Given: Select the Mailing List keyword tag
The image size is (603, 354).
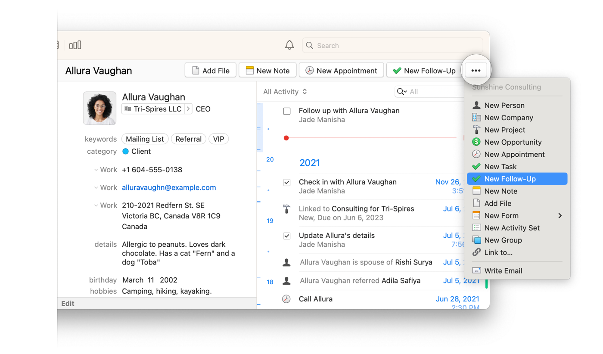Looking at the screenshot, I should pyautogui.click(x=145, y=139).
